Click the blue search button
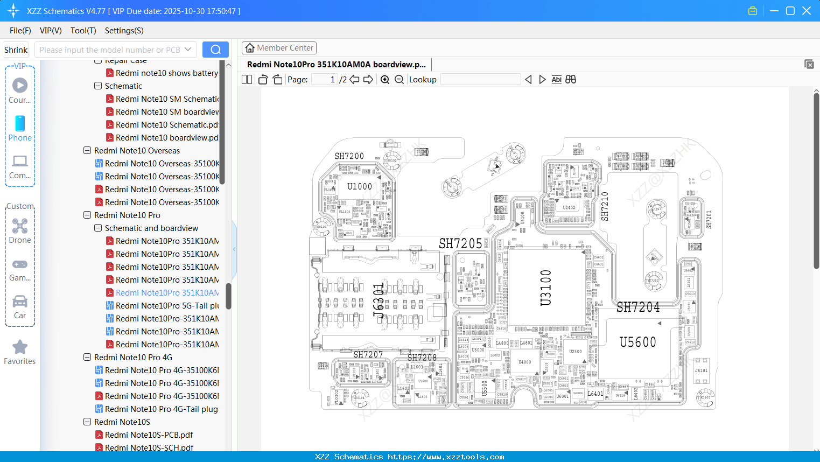The height and width of the screenshot is (462, 820). click(215, 50)
